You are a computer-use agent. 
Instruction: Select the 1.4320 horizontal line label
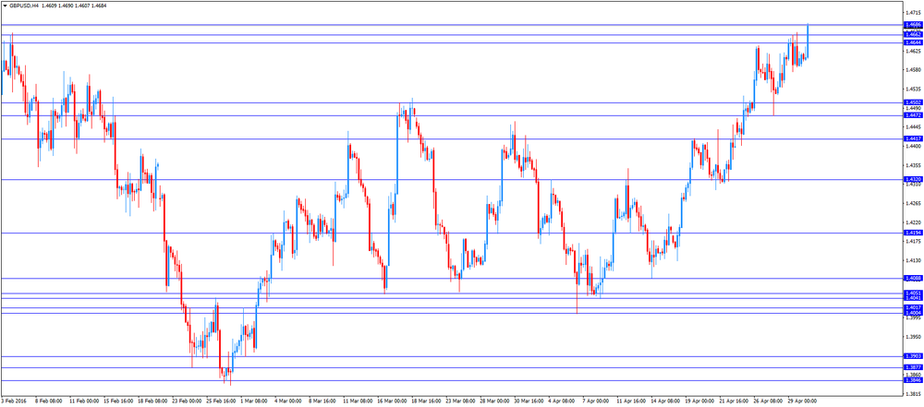pos(912,179)
